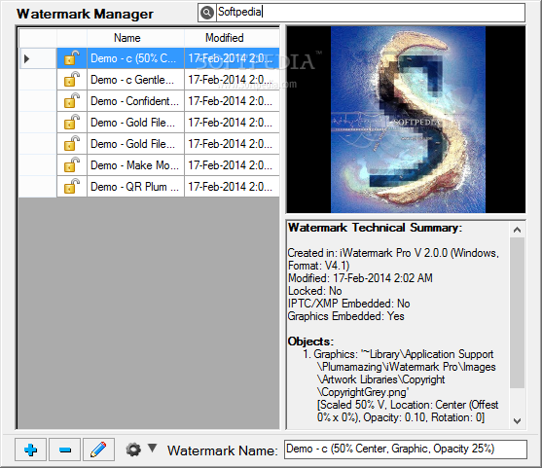Viewport: 542px width, 468px height.
Task: Toggle lock icon for Demo - c Gentle row
Action: click(x=72, y=80)
